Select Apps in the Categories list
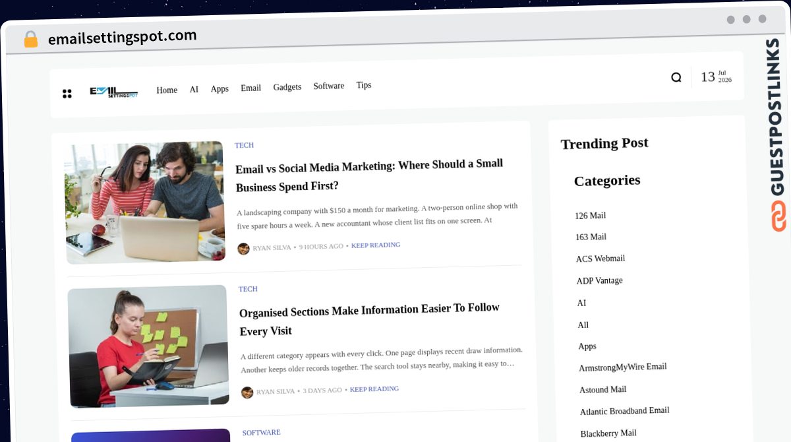Image resolution: width=791 pixels, height=442 pixels. (x=587, y=346)
